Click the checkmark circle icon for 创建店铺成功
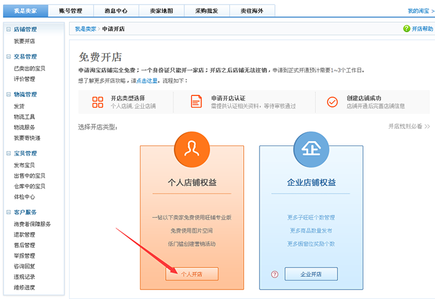This screenshot has height=299, width=435. tap(332, 102)
